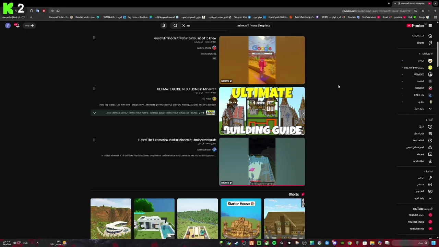The width and height of the screenshot is (439, 247).
Task: Open the Starter House short
Action: 241,219
